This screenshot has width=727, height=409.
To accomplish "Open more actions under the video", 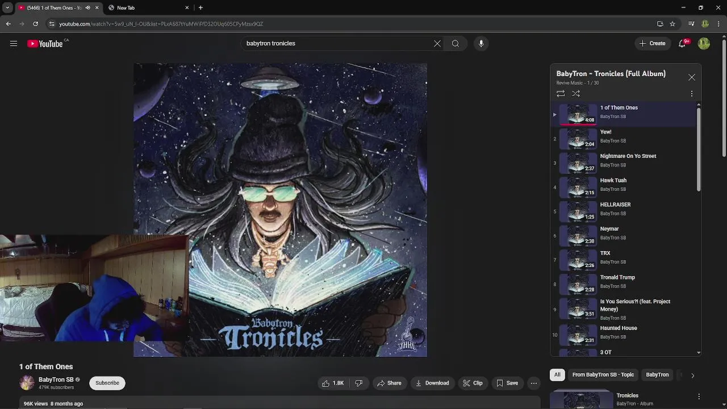I will [534, 383].
